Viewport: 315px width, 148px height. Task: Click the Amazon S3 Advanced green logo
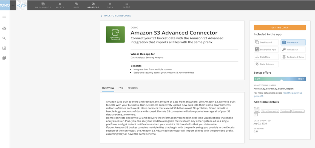[x=115, y=34]
